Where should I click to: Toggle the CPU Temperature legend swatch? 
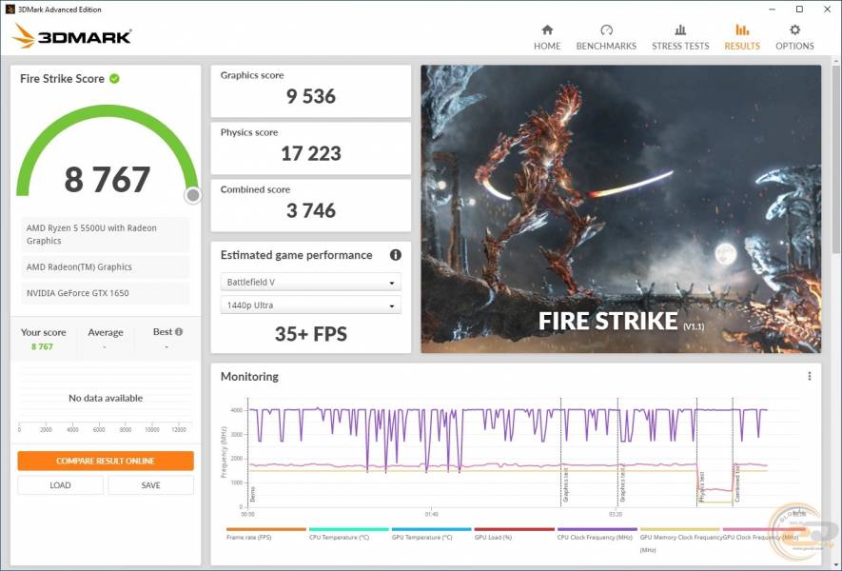[348, 530]
